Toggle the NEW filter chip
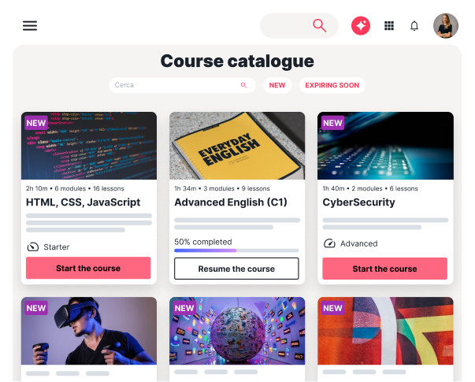 click(x=277, y=85)
